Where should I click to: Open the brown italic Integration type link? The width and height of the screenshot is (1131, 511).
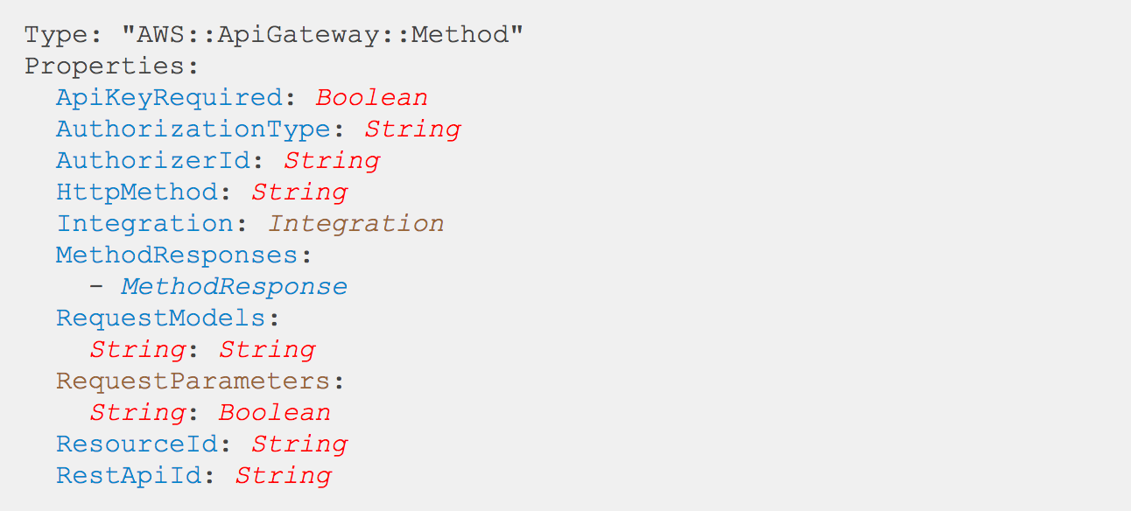pyautogui.click(x=355, y=223)
